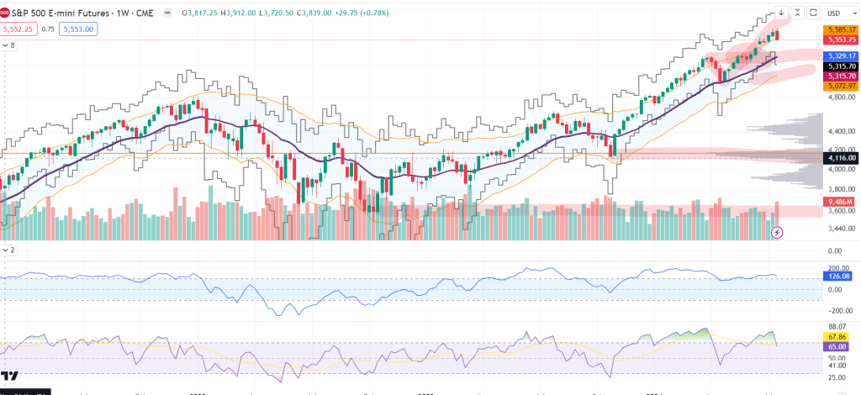Screen dimensions: 861x395
Task: Click the yellow 67.86 oscillator value label
Action: click(x=841, y=337)
